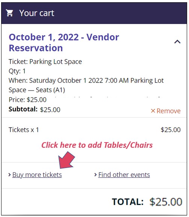
Task: Click the Tickets x 1 line
Action: tap(24, 130)
